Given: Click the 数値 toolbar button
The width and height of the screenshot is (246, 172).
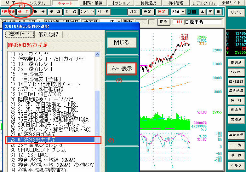Looking at the screenshot, I should pos(71,12).
